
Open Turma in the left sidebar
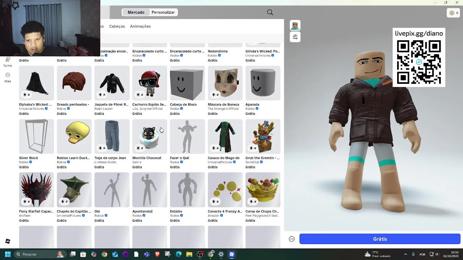(x=8, y=62)
